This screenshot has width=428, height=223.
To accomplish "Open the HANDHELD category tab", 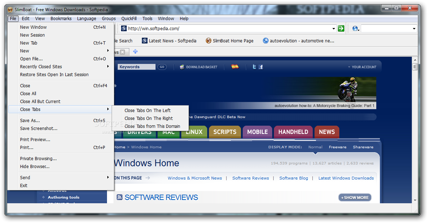I will [x=293, y=132].
